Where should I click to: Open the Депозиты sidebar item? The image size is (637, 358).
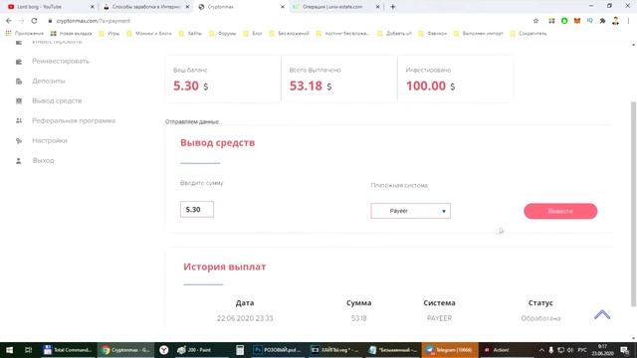[49, 81]
